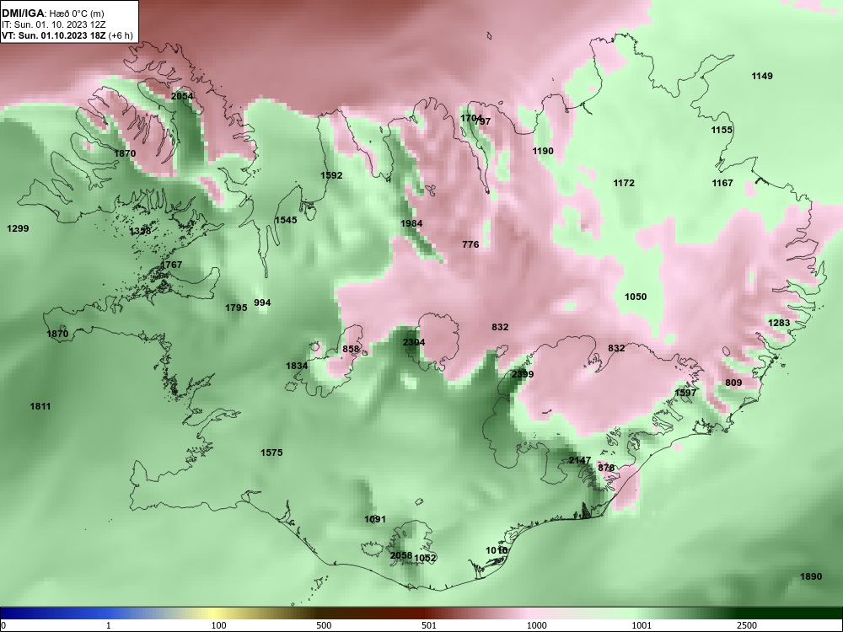Click the map title 'DMI/IGA: Hæð 0°C (m)'

[52, 13]
